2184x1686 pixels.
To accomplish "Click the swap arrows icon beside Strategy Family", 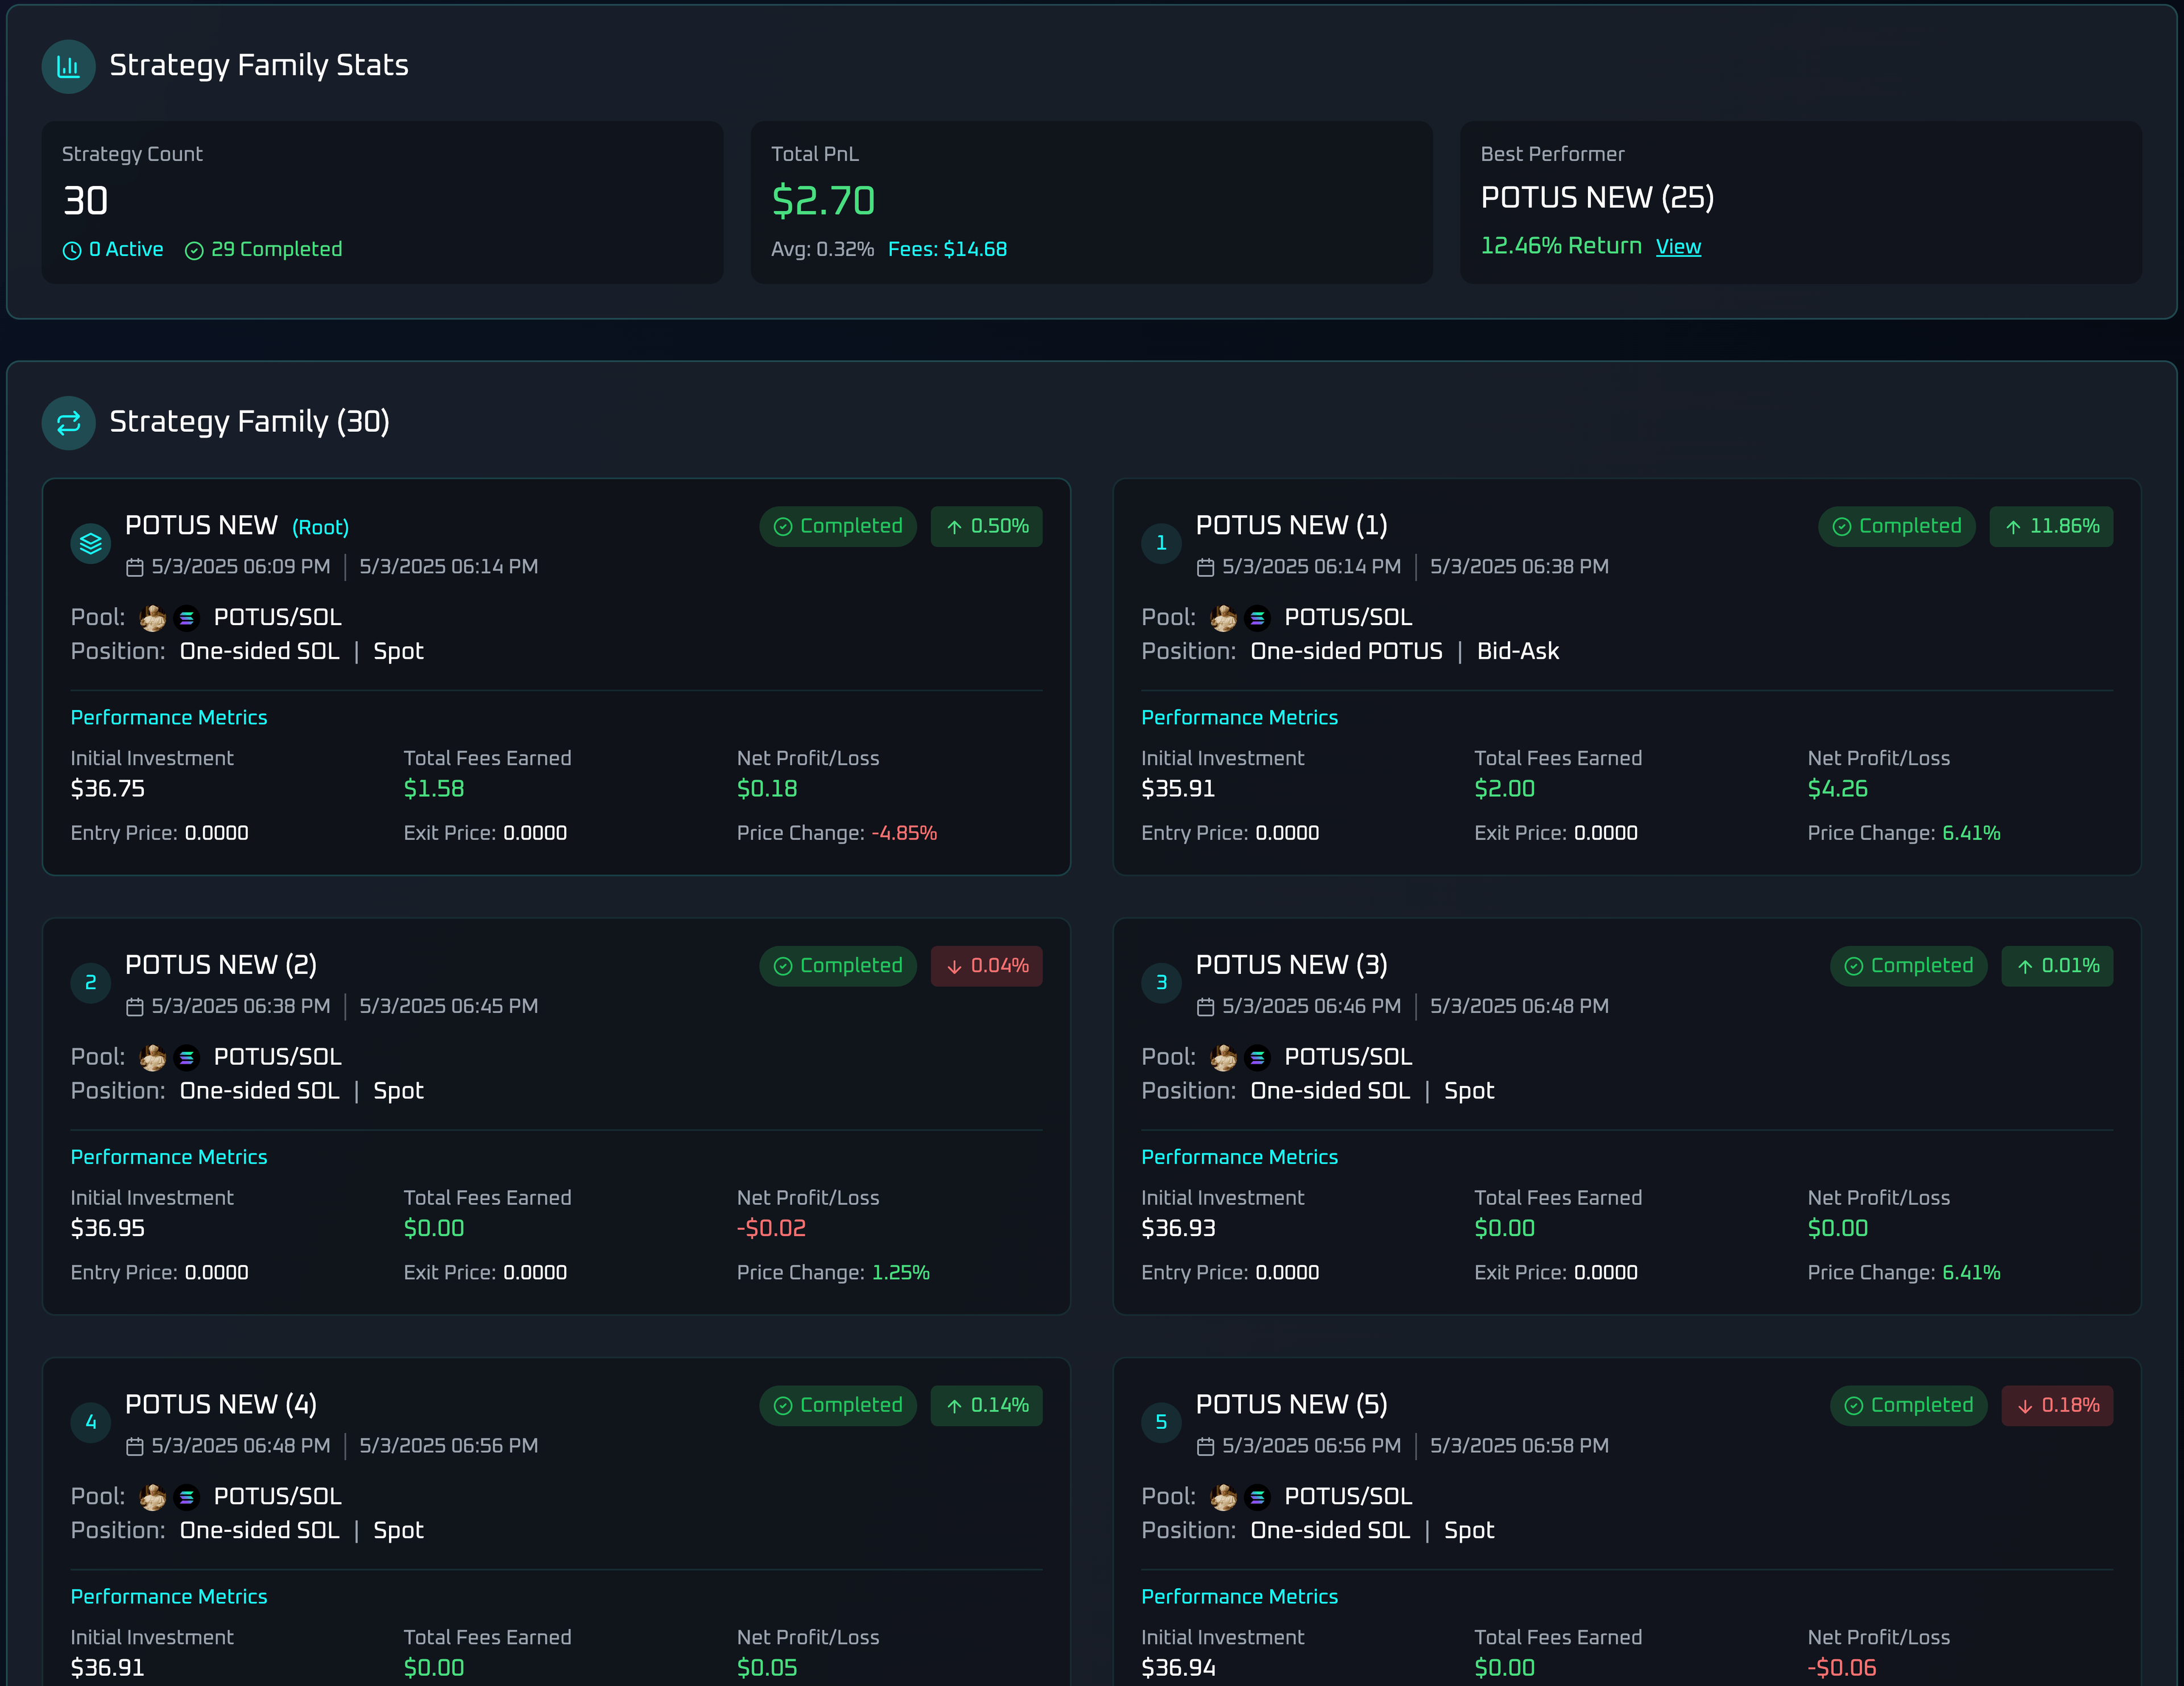I will (68, 422).
